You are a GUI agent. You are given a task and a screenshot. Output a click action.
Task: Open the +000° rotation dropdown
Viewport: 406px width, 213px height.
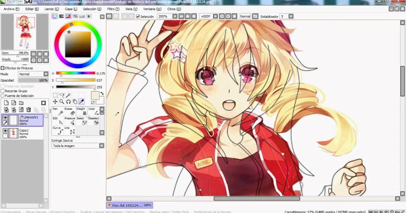pyautogui.click(x=216, y=16)
